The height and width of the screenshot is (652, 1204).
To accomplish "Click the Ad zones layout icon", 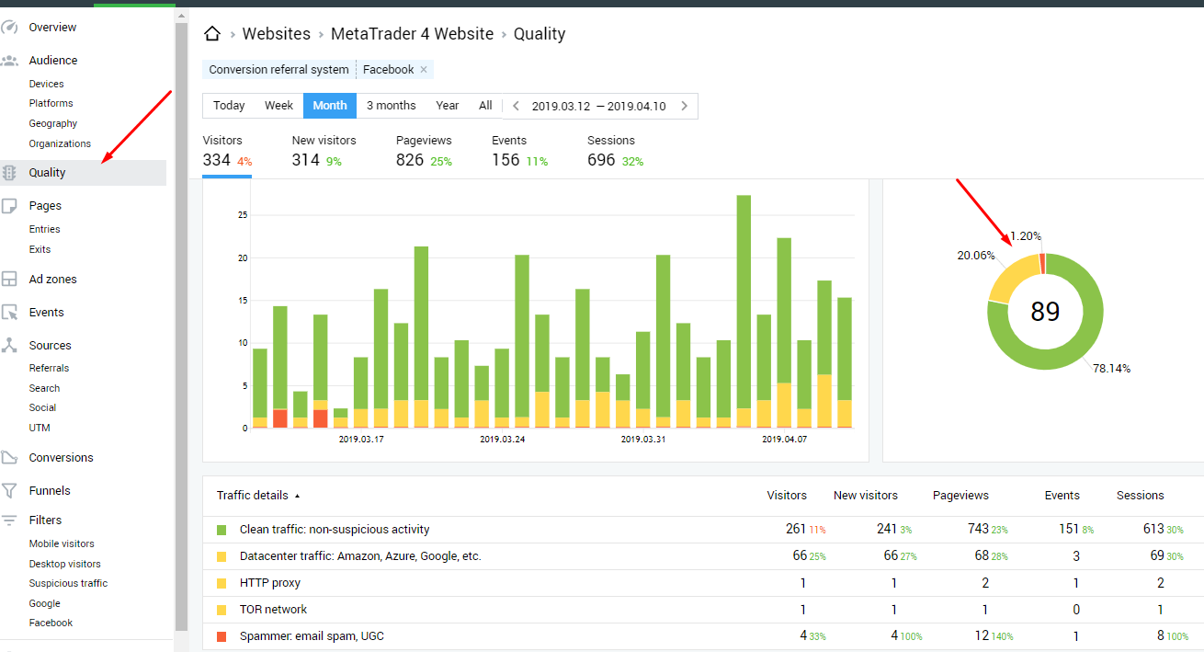I will coord(10,280).
